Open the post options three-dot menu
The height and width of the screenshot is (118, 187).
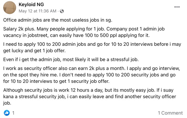pos(177,7)
